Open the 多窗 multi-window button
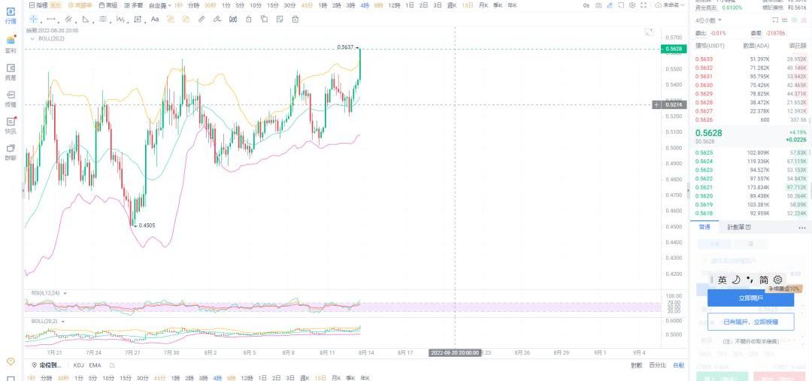Viewport: 812px width, 381px height. 134,5
